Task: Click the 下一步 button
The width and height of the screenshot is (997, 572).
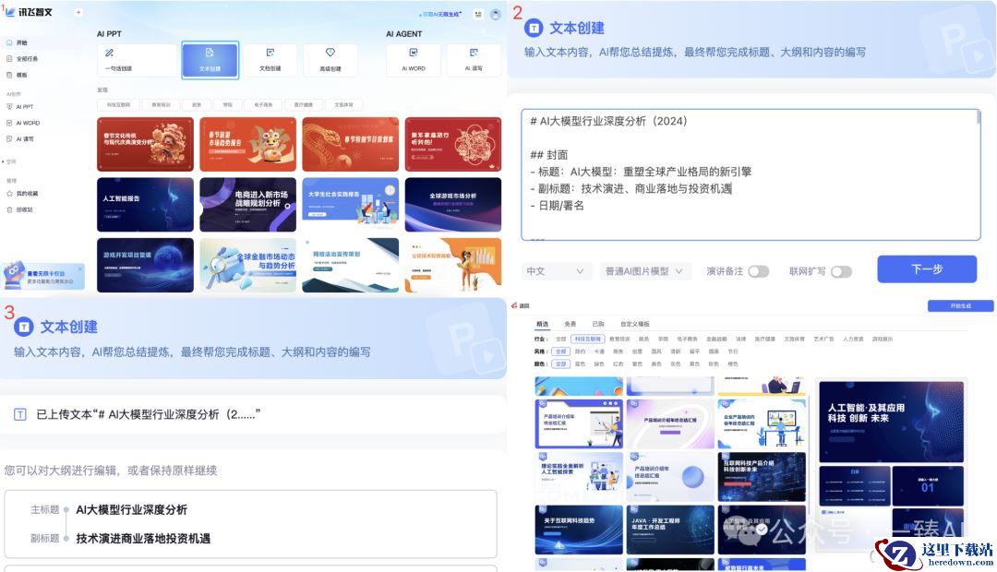Action: (x=926, y=269)
